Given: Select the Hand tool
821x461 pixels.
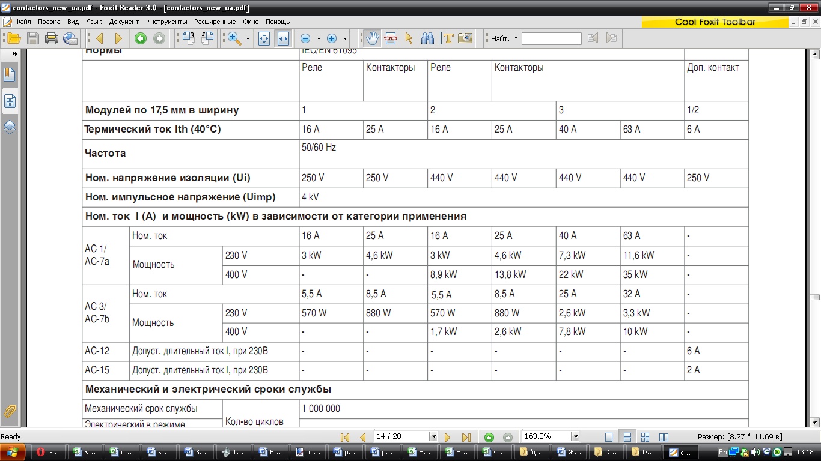Looking at the screenshot, I should point(373,38).
